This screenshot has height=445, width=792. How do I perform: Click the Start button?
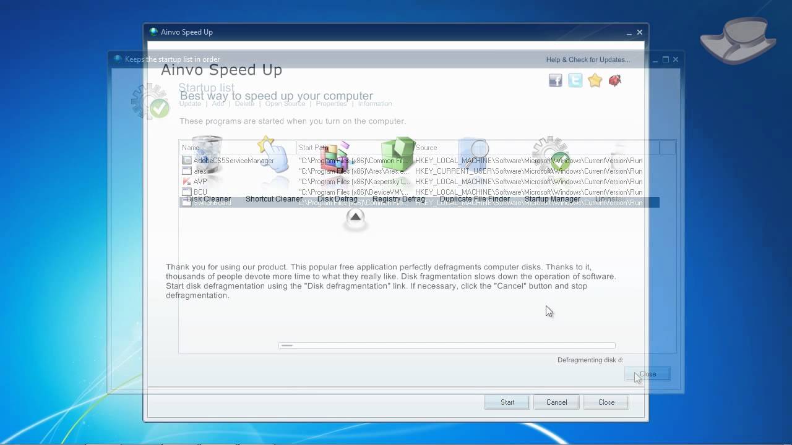point(507,402)
